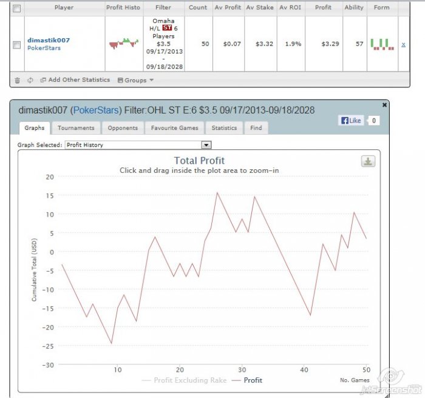Switch to the Statistics tab
The height and width of the screenshot is (398, 425).
[224, 128]
